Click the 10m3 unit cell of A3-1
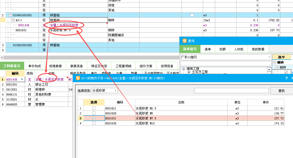293x158 pixels. 209,20
